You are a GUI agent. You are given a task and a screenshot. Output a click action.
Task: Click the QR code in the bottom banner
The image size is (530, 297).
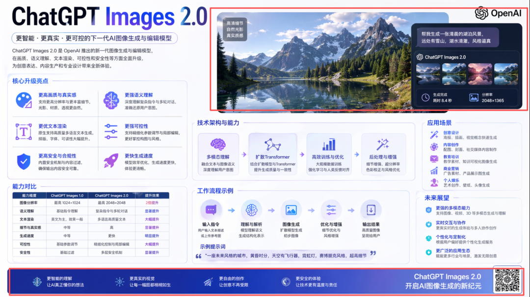[x=507, y=280]
